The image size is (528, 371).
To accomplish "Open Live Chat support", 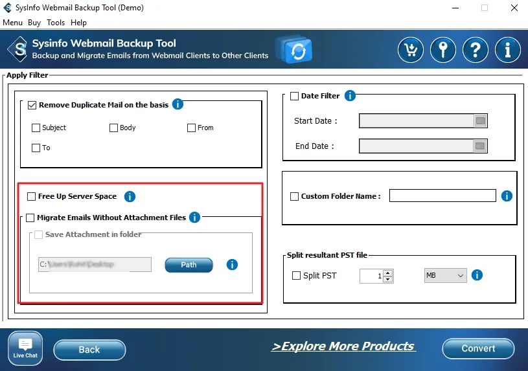I will [x=25, y=348].
